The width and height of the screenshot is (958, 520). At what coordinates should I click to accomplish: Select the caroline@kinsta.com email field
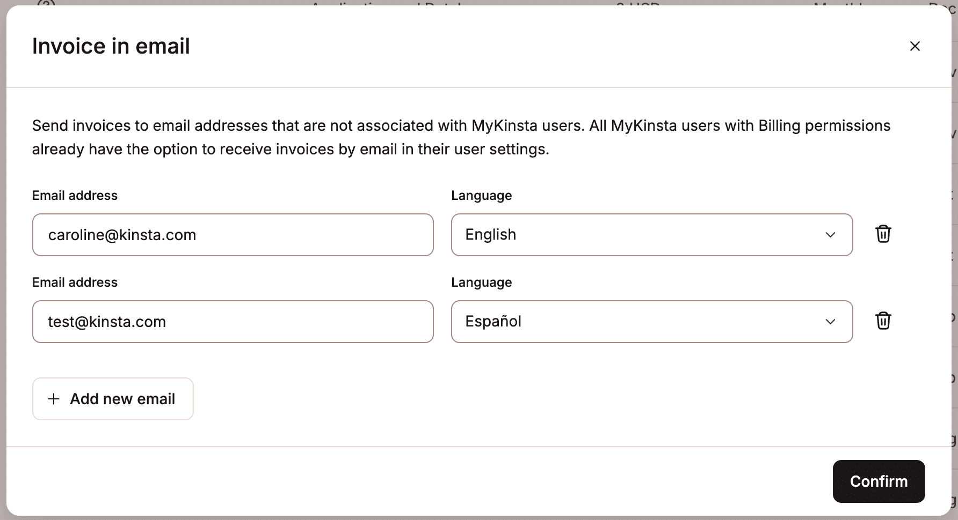click(233, 235)
